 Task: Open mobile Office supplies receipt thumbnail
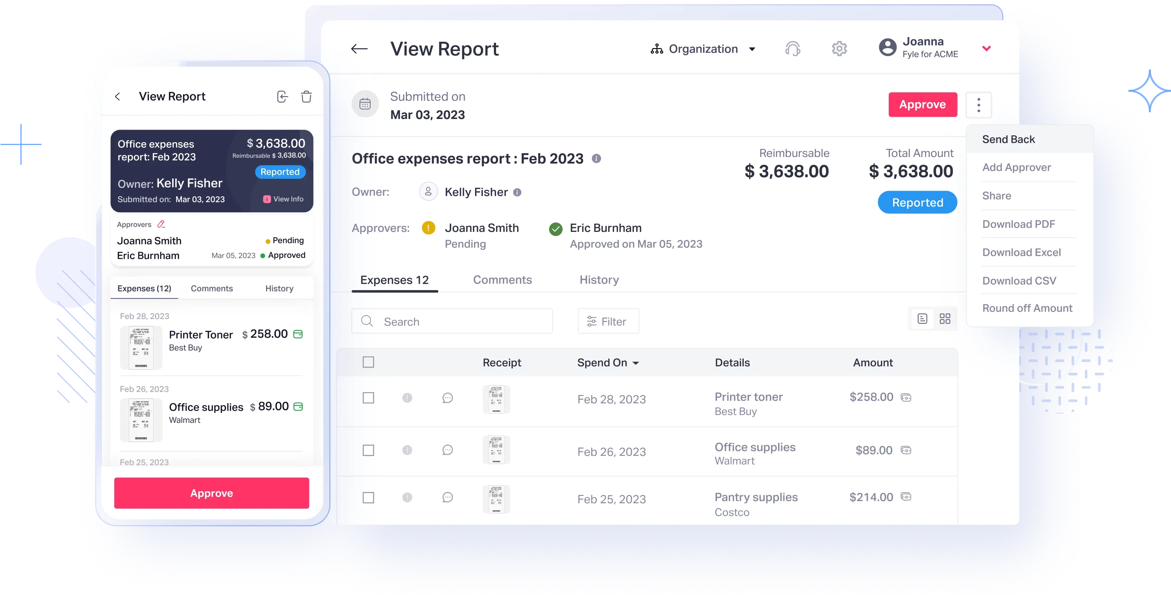click(x=140, y=420)
